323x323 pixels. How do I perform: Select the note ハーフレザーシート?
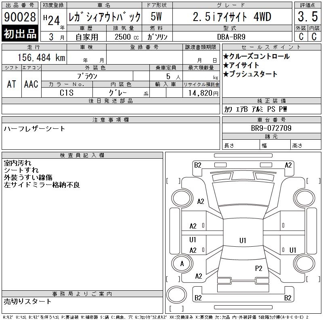(34, 129)
